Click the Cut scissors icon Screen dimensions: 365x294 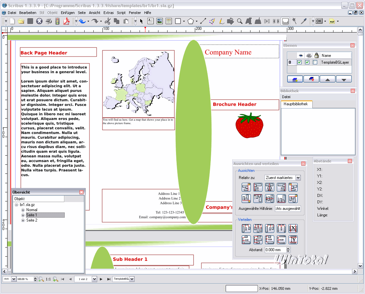(x=108, y=21)
